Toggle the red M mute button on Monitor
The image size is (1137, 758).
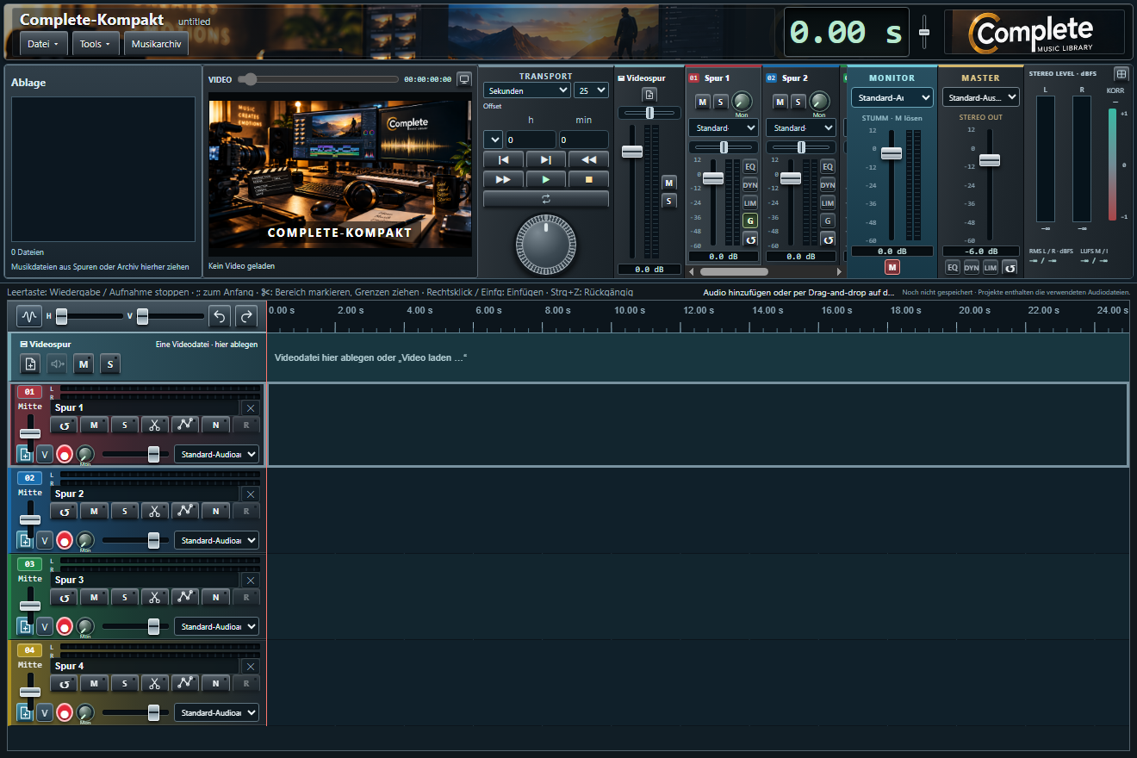(892, 267)
